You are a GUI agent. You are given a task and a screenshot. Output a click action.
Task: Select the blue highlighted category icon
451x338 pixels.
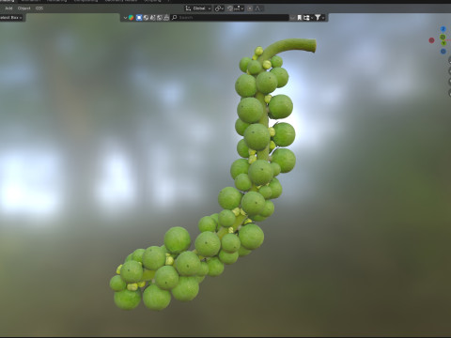[x=139, y=18]
